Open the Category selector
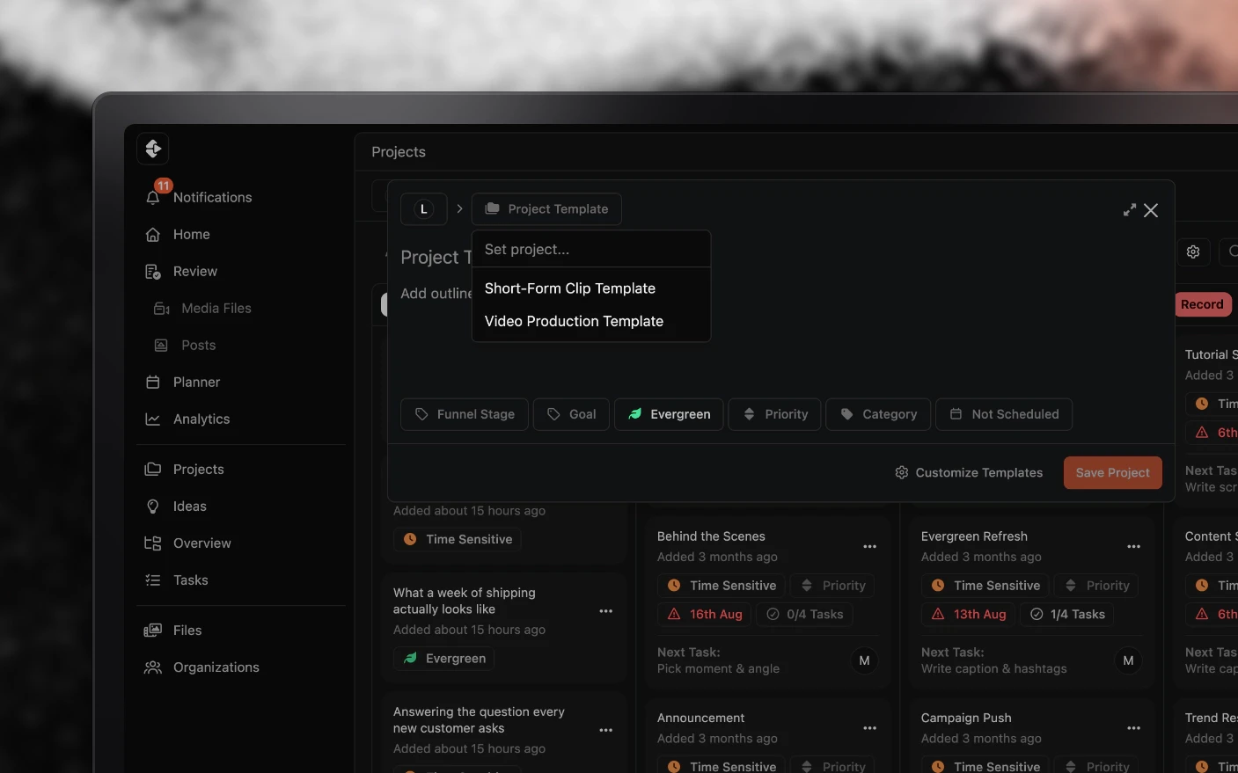 point(878,414)
